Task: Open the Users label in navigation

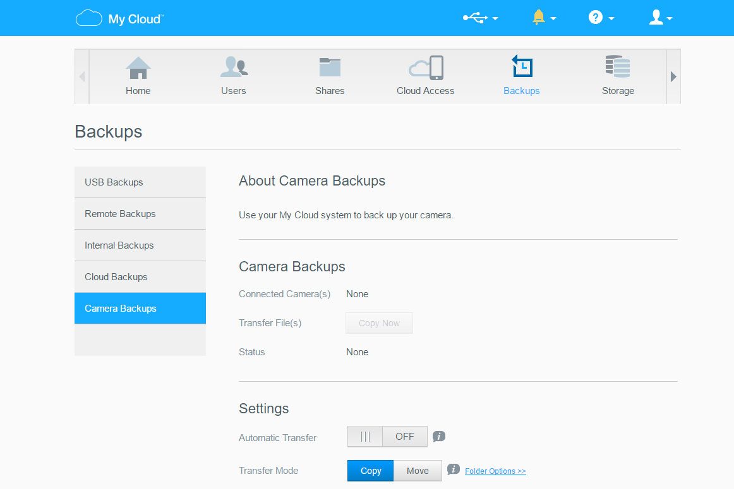Action: click(234, 91)
